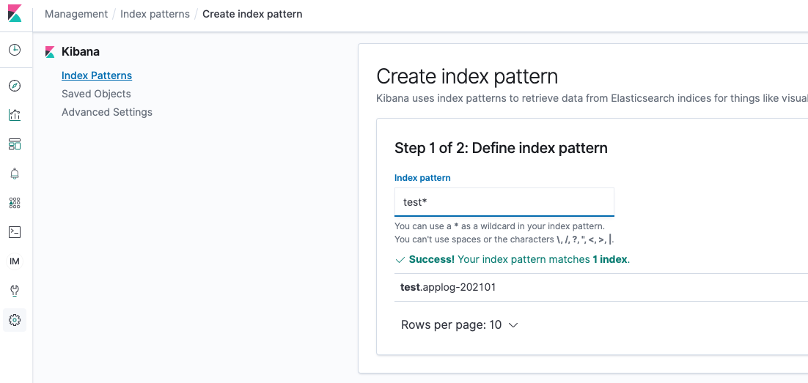Click the Management breadcrumb

pyautogui.click(x=76, y=14)
